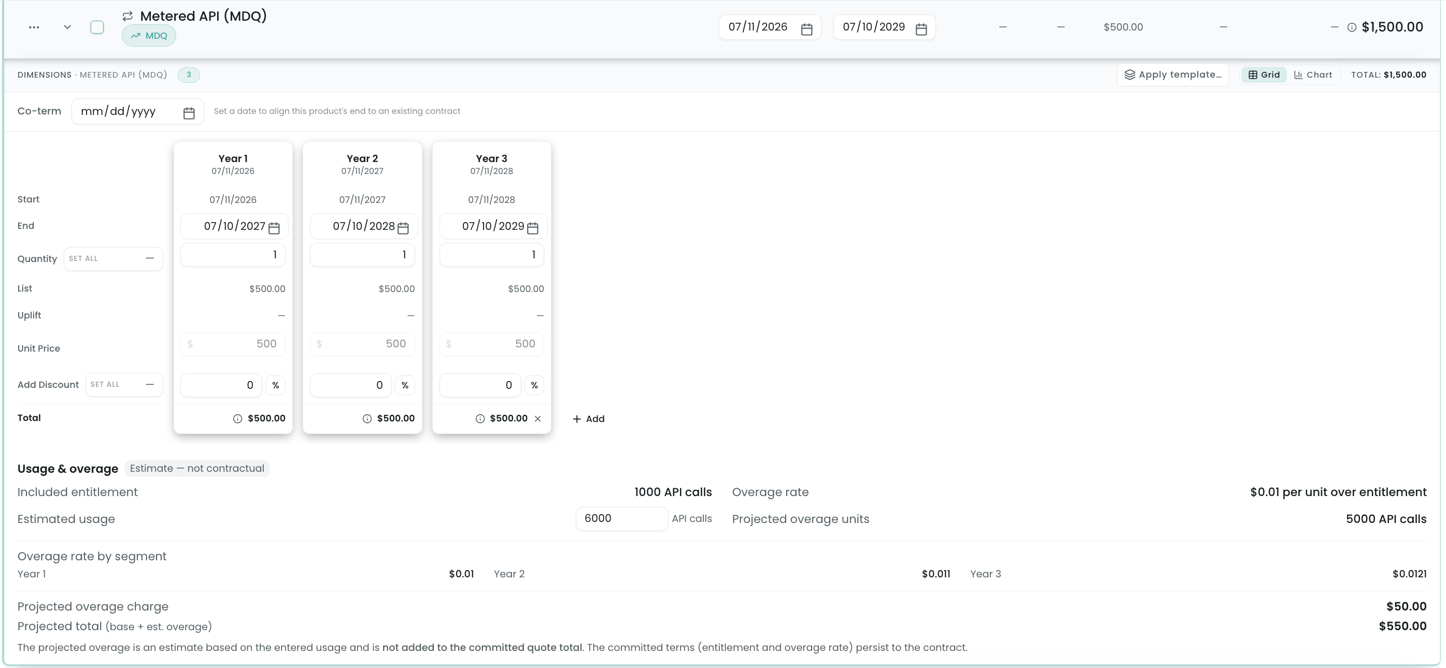Open calendar for header 07/10/2029 end date
1446x668 pixels.
[x=921, y=28]
